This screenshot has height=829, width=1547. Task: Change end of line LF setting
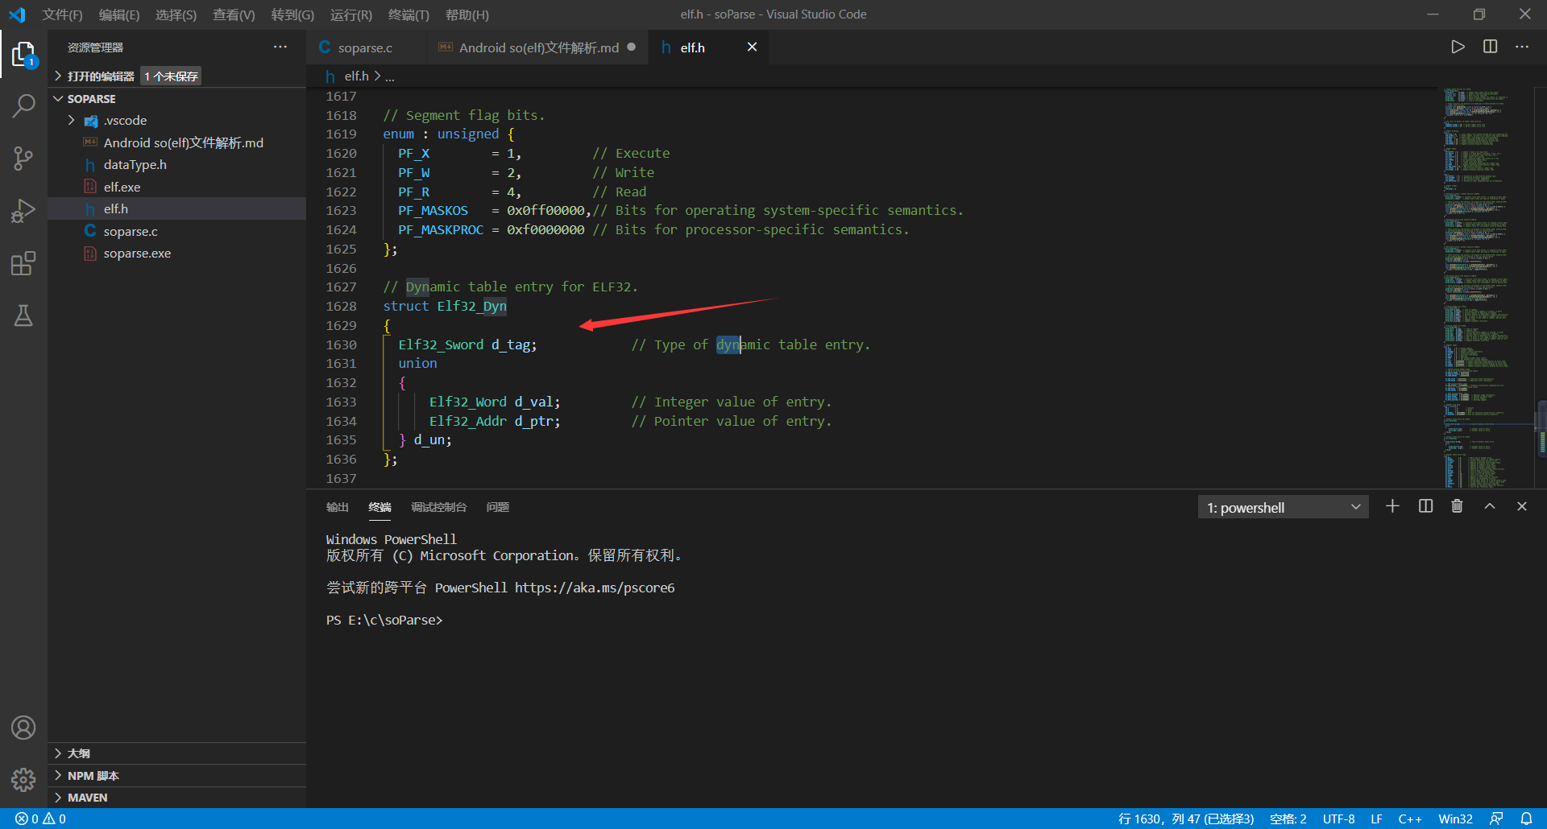[1376, 819]
